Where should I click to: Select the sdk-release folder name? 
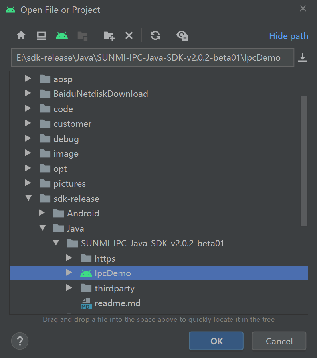pyautogui.click(x=76, y=199)
